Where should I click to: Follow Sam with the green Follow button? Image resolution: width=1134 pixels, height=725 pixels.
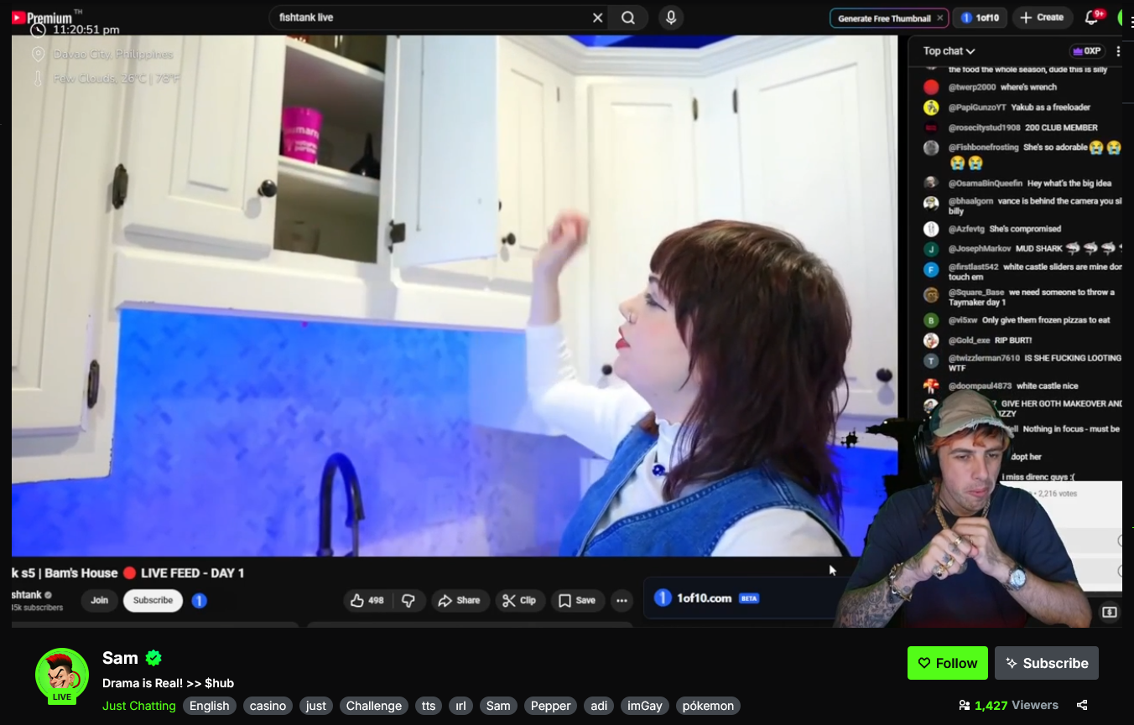pos(948,663)
